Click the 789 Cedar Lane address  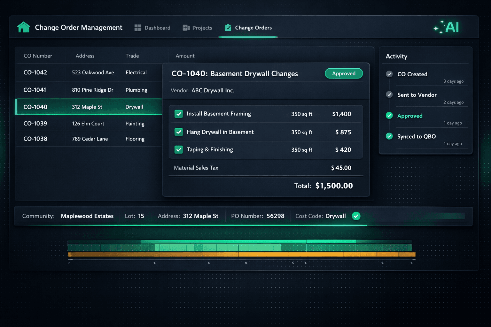pyautogui.click(x=90, y=139)
